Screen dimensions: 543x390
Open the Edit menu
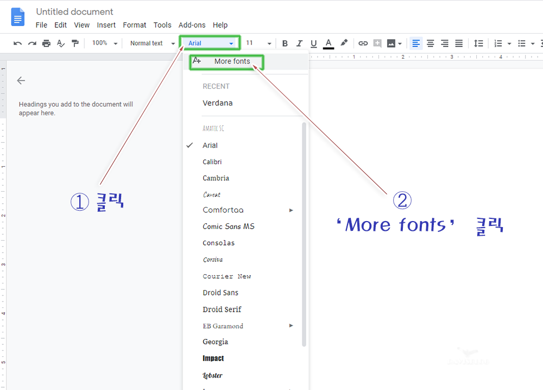coord(60,25)
